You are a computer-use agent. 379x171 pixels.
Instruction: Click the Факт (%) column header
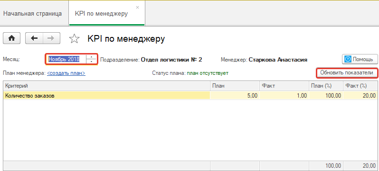click(360, 86)
